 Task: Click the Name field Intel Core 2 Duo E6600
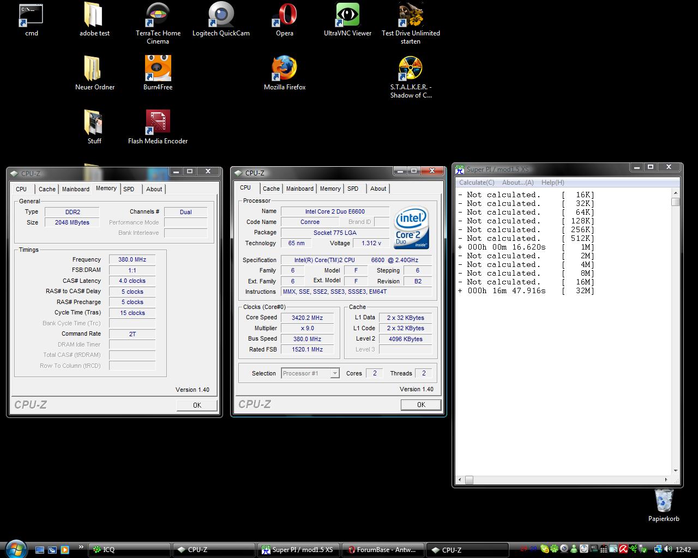click(x=335, y=211)
